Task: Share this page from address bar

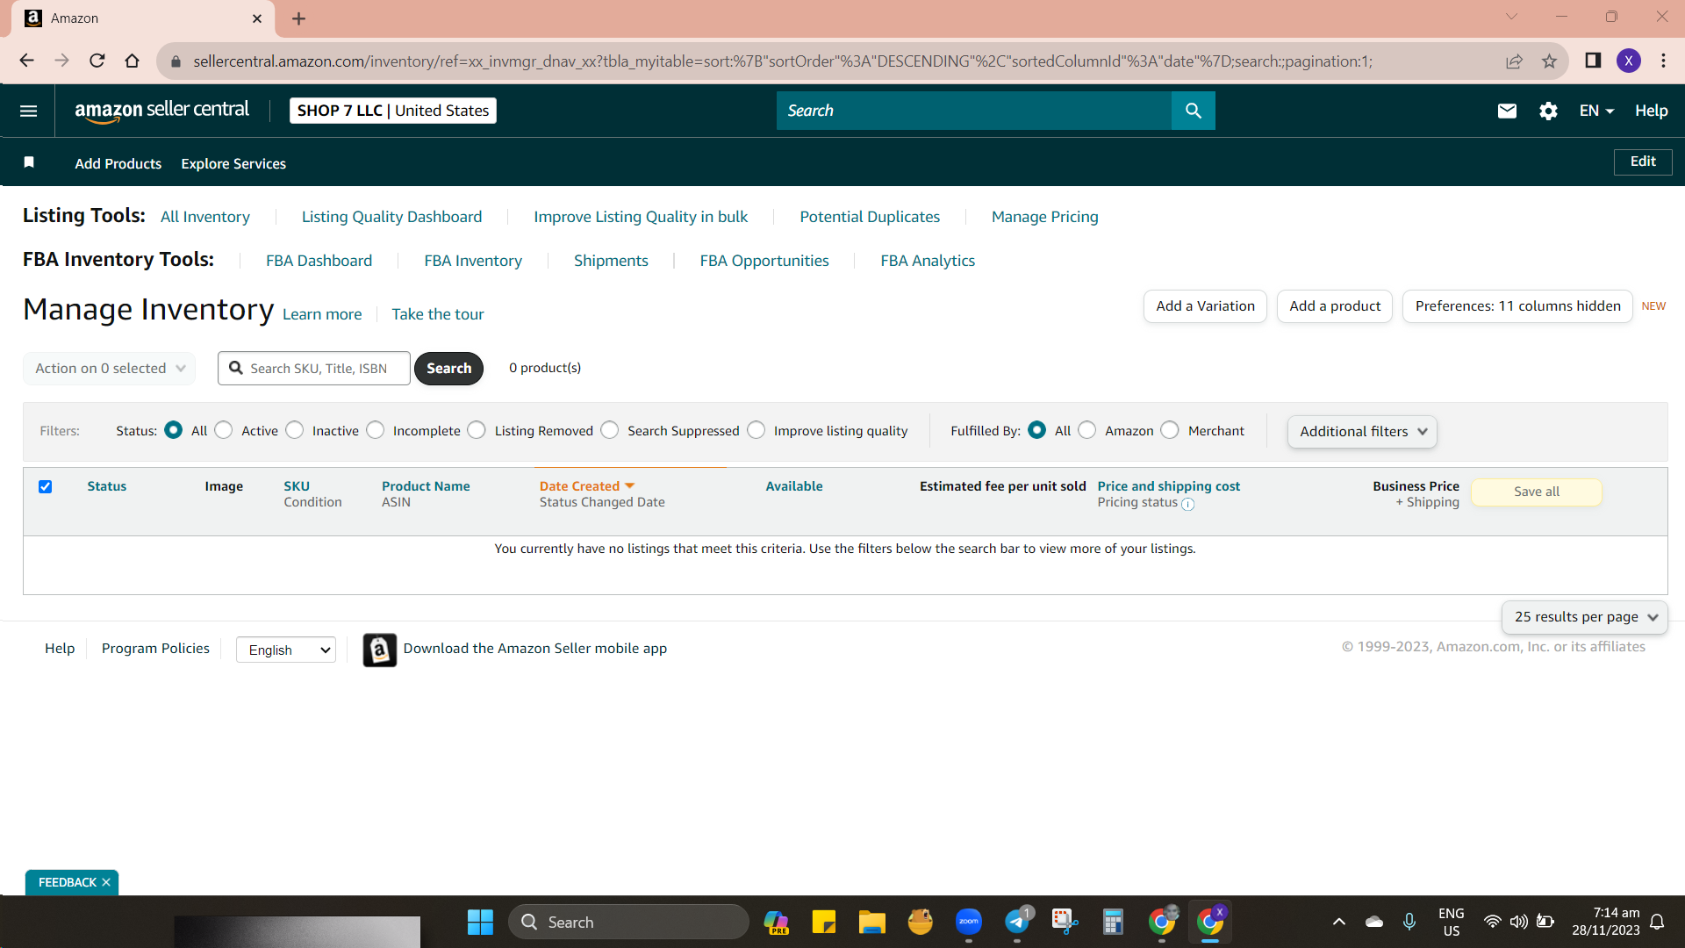Action: coord(1514,61)
